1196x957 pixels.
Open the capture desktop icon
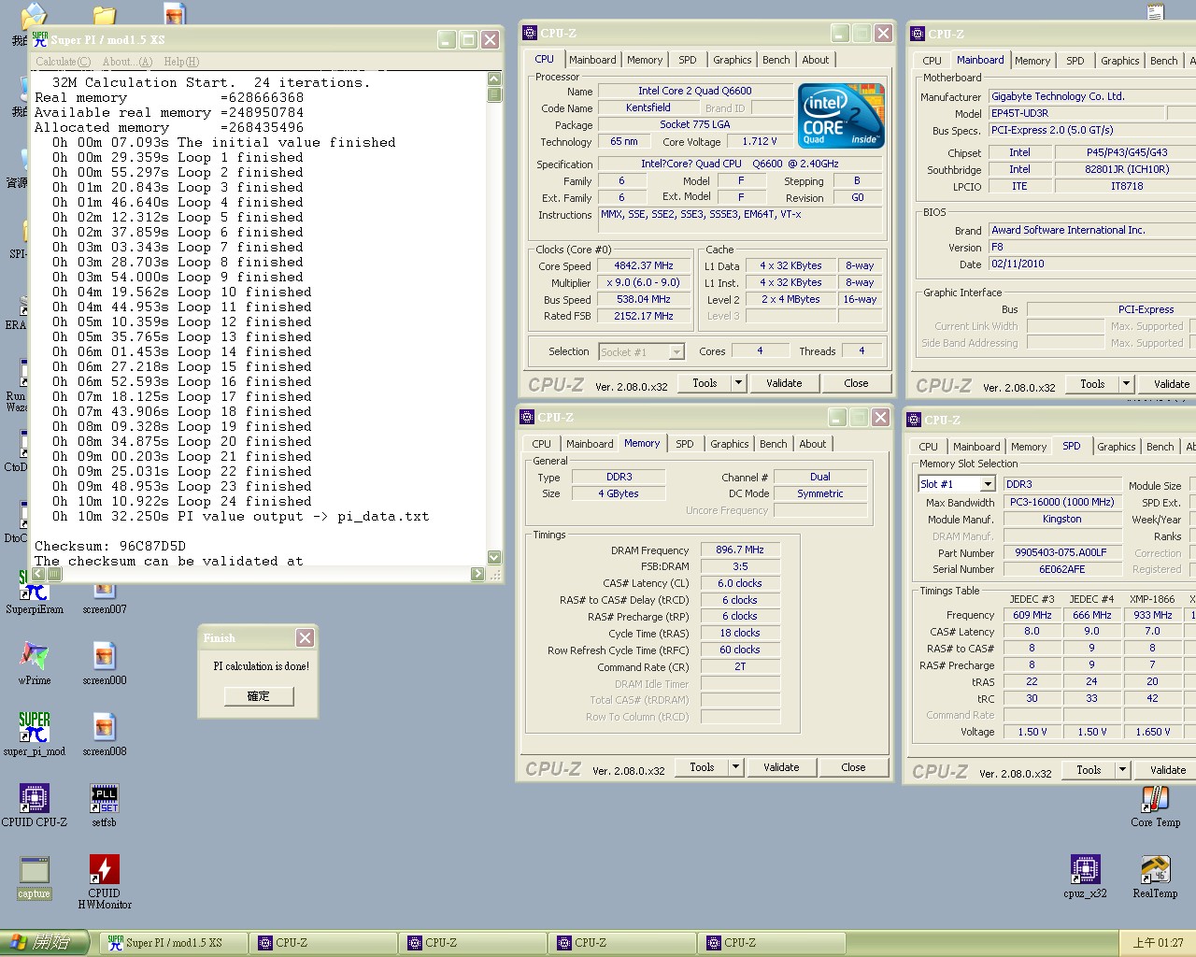35,878
